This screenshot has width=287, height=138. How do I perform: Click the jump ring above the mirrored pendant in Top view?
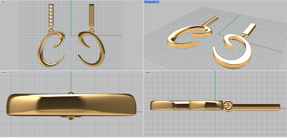click(91, 30)
